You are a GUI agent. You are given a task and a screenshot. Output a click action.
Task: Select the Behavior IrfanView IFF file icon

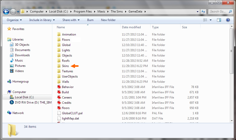(59, 87)
